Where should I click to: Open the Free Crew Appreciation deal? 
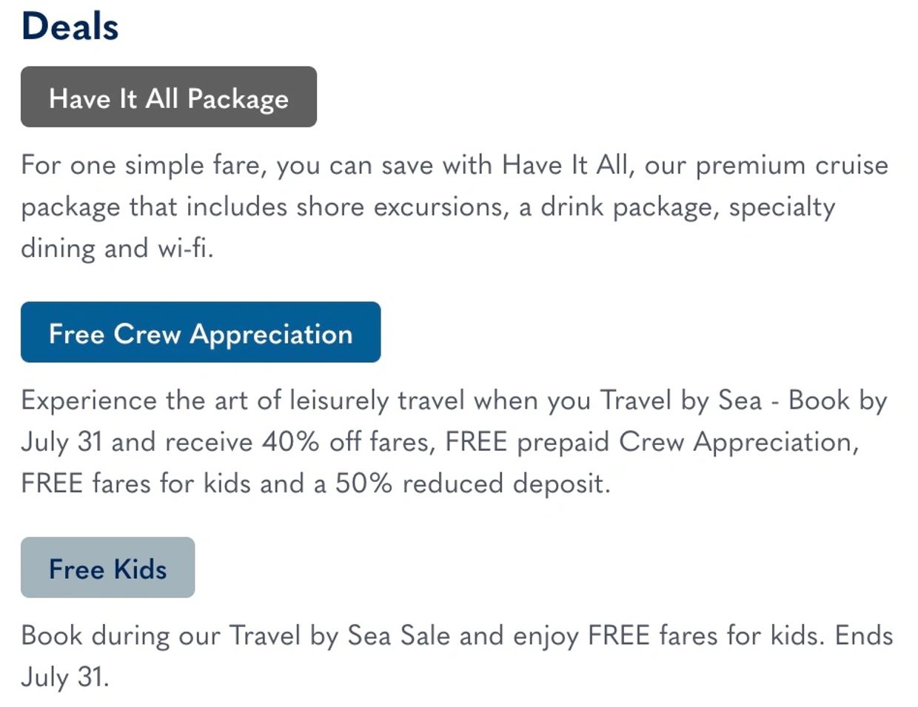coord(201,332)
